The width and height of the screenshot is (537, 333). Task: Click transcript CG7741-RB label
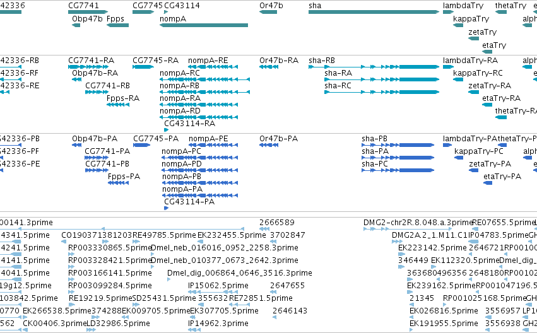(x=108, y=86)
